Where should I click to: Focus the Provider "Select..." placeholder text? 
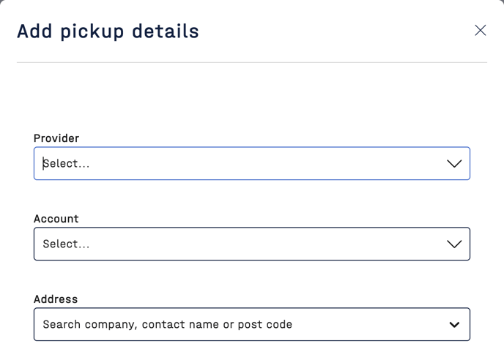[x=67, y=164]
